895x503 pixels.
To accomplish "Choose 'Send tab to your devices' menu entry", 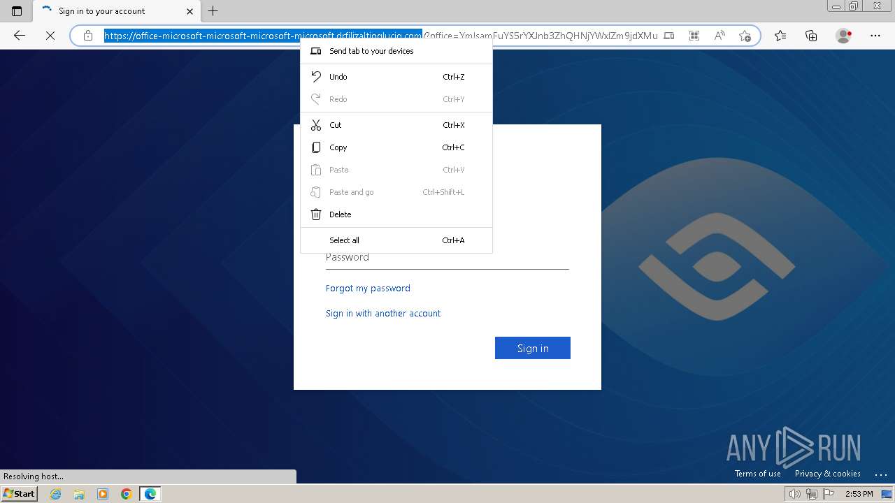I will coord(396,51).
